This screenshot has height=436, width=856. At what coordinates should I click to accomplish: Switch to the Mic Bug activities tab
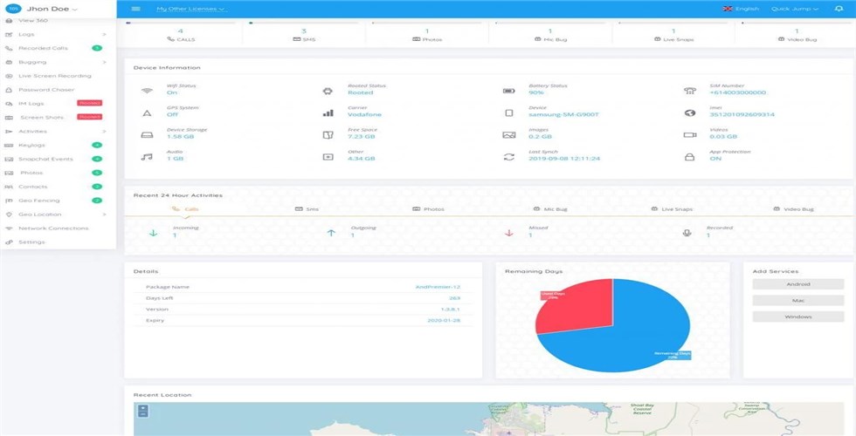point(550,209)
